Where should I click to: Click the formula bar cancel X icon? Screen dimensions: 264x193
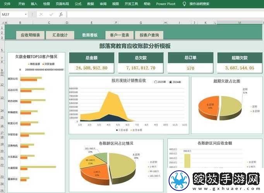pos(41,14)
